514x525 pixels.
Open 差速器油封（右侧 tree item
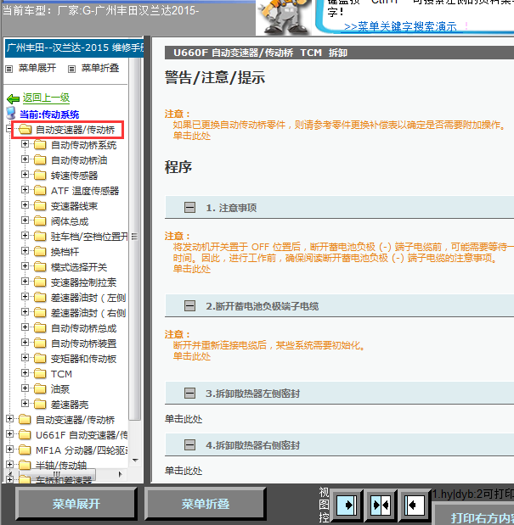88,313
